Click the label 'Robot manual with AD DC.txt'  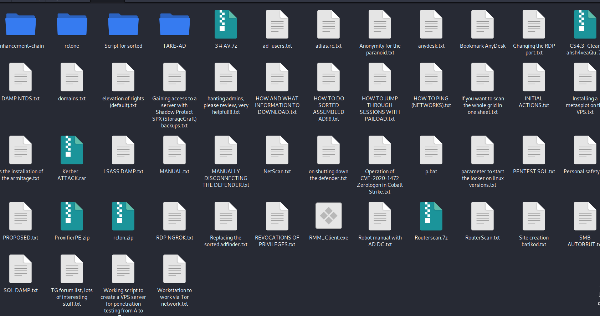[x=380, y=241]
